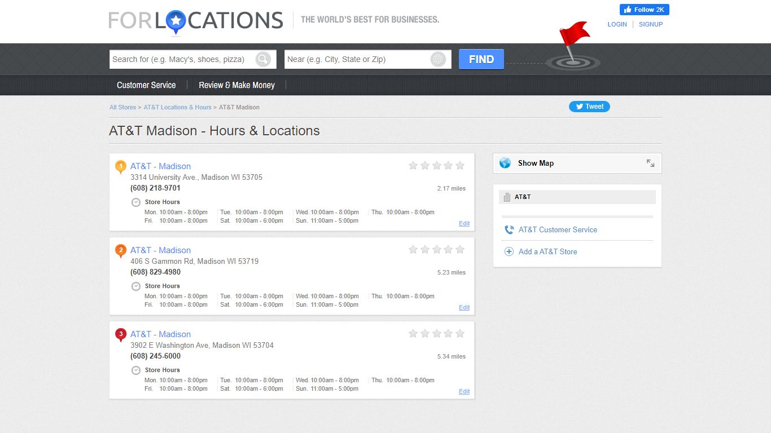
Task: Click the FIND button
Action: pos(481,59)
